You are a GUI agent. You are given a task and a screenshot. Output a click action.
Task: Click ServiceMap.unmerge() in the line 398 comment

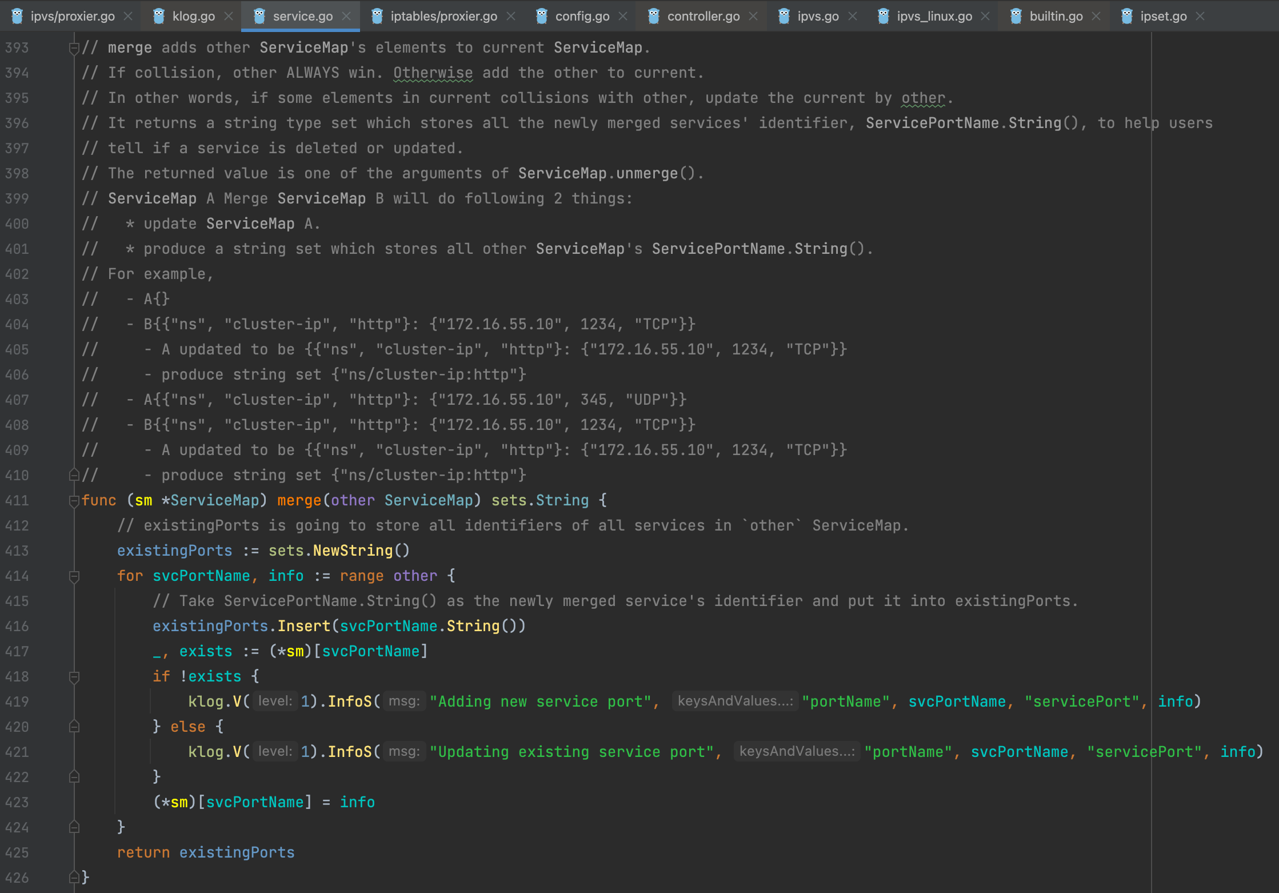[x=607, y=173]
